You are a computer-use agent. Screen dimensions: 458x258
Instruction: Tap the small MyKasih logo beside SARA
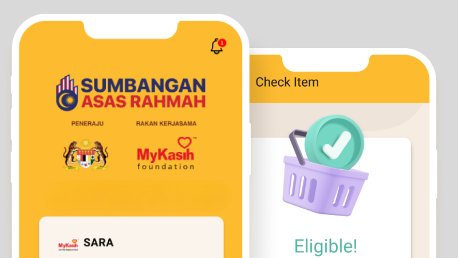click(x=68, y=245)
